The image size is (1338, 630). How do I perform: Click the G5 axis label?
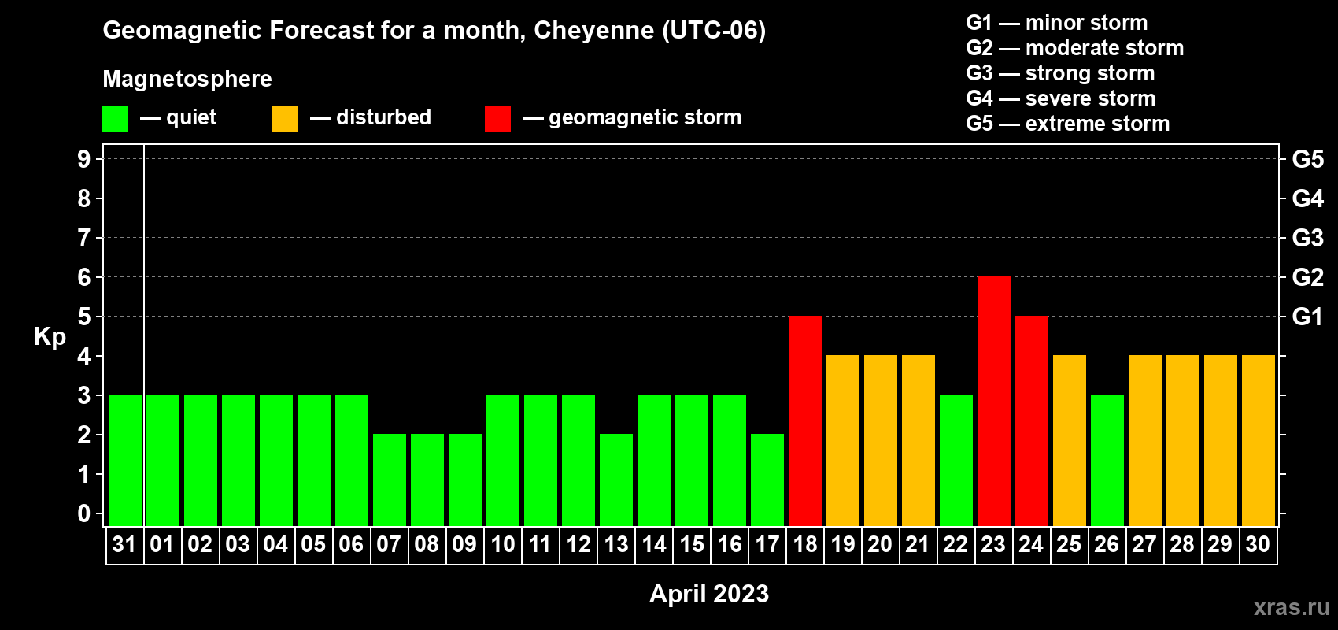1308,159
